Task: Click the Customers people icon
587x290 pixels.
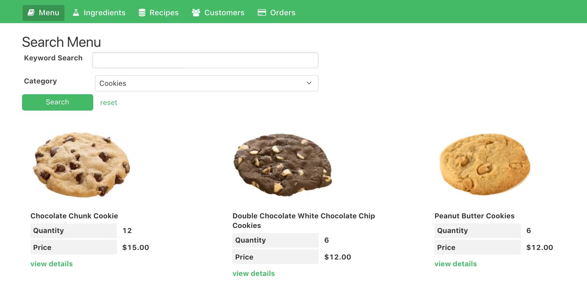Action: [x=196, y=13]
